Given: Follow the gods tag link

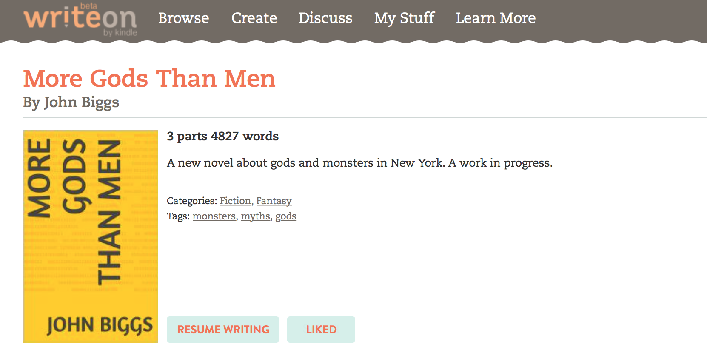Looking at the screenshot, I should pyautogui.click(x=286, y=216).
